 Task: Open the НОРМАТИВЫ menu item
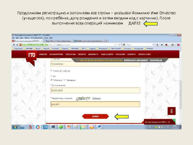point(71,54)
